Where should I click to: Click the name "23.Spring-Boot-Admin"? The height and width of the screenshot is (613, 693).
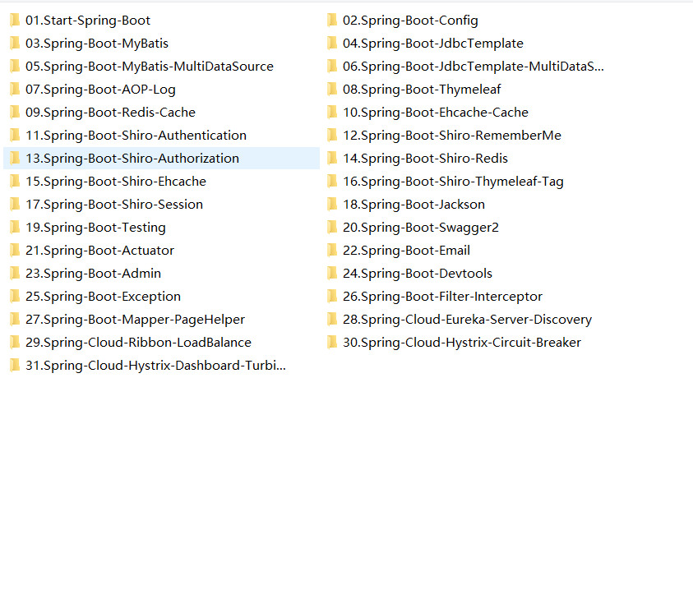(x=93, y=274)
